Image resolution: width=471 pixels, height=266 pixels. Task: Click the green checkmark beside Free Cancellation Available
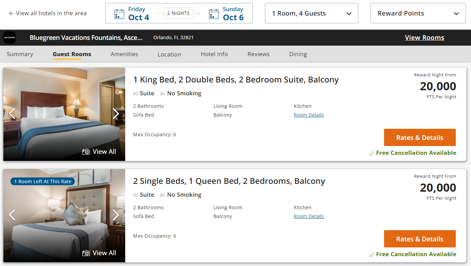coord(372,153)
